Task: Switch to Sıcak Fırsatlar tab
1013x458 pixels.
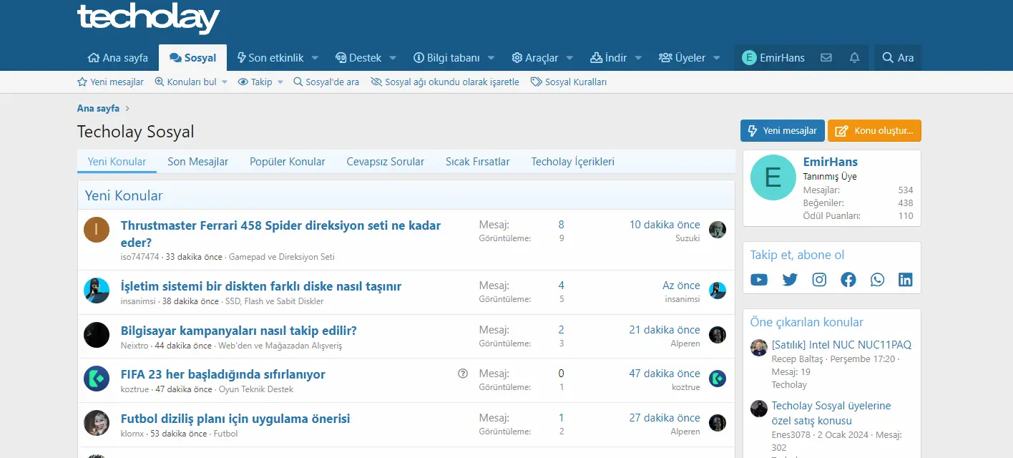Action: [477, 162]
